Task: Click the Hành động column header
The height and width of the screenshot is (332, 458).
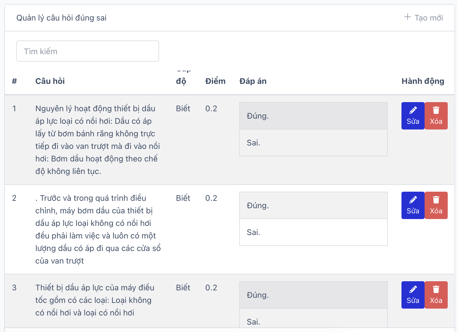Action: pyautogui.click(x=423, y=81)
